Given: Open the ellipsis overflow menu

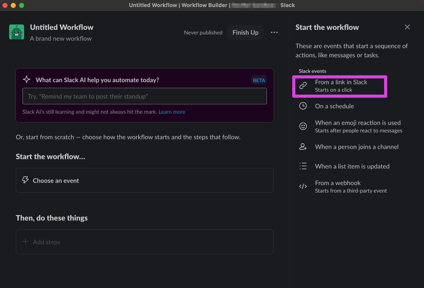Looking at the screenshot, I should 274,32.
